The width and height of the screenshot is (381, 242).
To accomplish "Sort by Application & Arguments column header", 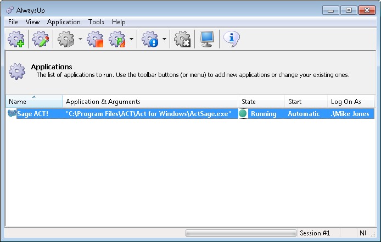I will click(x=150, y=101).
